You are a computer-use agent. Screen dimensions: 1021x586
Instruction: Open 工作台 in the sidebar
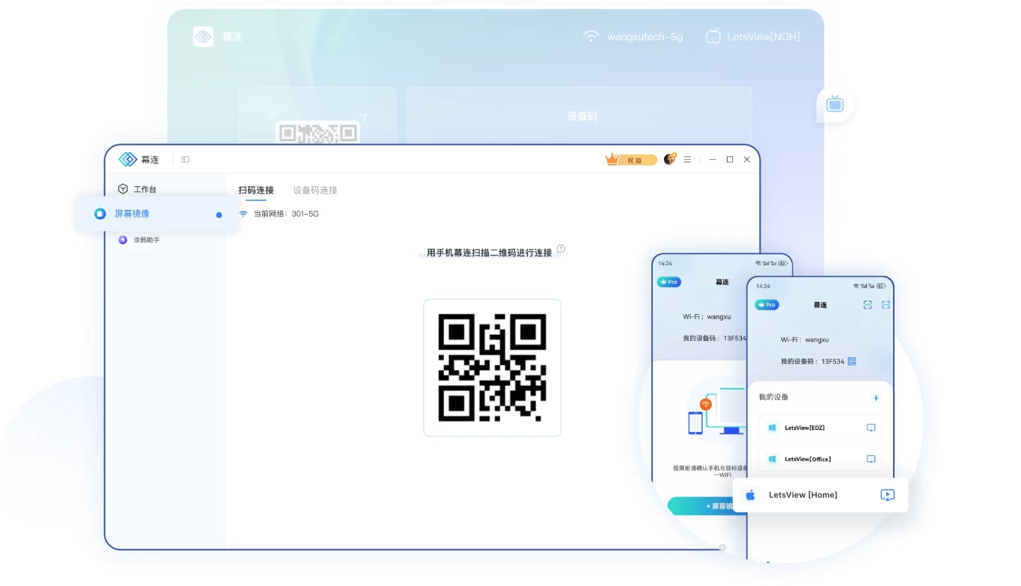pos(138,189)
